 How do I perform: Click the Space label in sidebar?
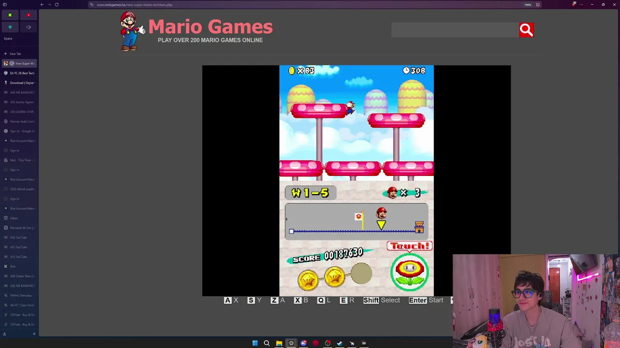pos(8,39)
